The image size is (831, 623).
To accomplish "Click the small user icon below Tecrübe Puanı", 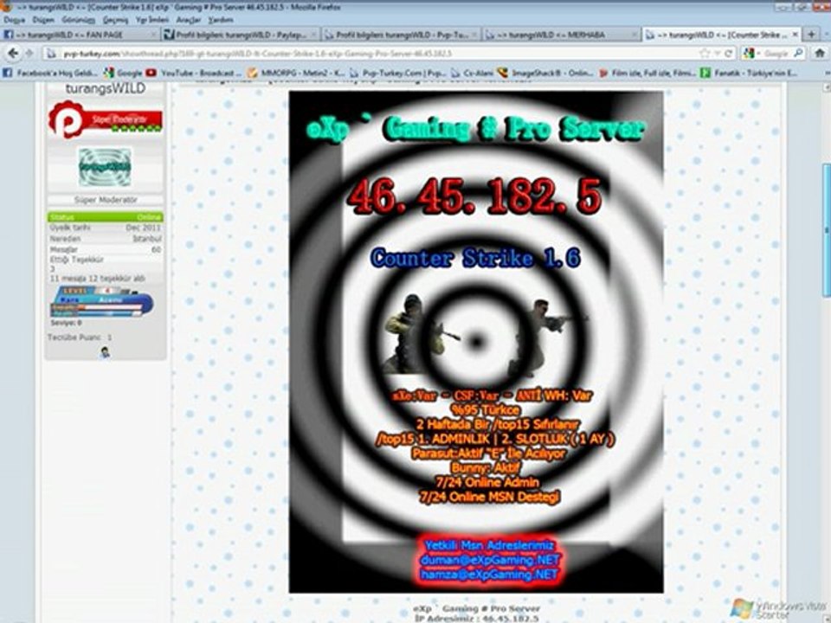I will 105,352.
